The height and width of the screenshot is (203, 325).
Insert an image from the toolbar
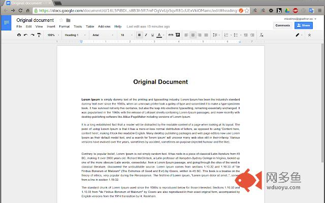(x=178, y=35)
